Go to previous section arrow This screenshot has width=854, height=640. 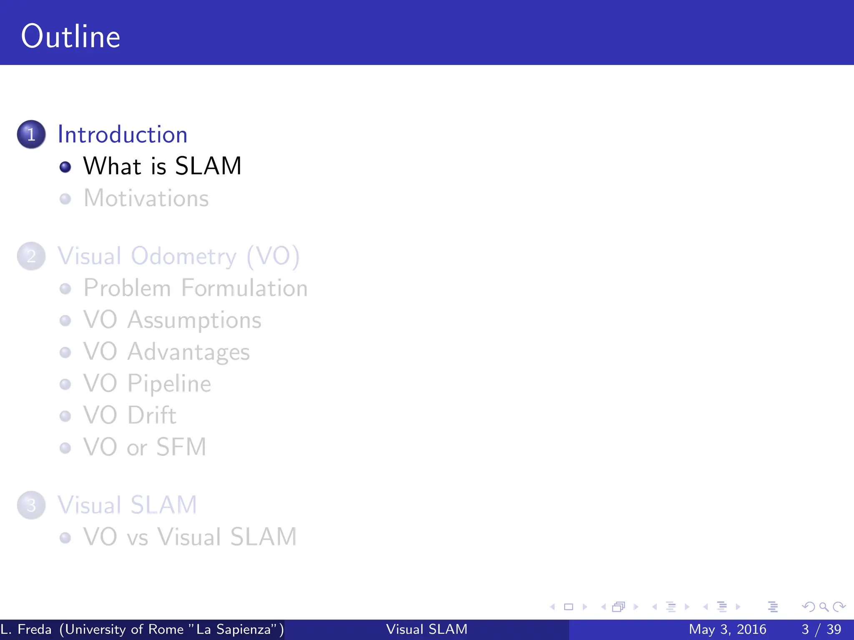(x=705, y=607)
